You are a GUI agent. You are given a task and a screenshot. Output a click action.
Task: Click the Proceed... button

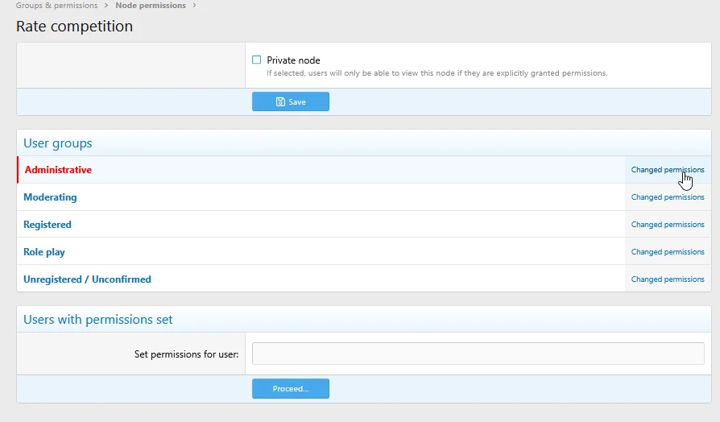click(291, 388)
